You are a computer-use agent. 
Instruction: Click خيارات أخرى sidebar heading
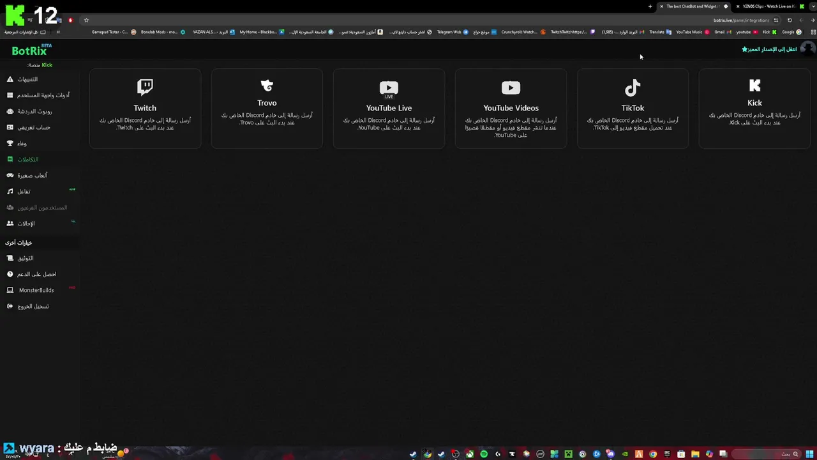pos(19,243)
